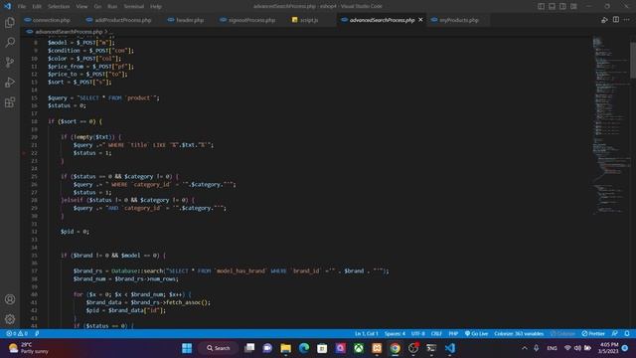The image size is (636, 358).
Task: Open the Search view in activity bar
Action: [10, 42]
